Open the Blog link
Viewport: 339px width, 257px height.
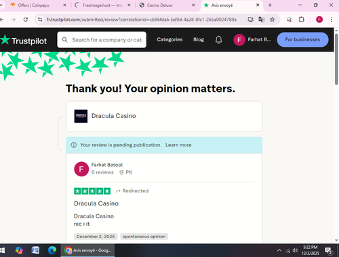pos(199,39)
